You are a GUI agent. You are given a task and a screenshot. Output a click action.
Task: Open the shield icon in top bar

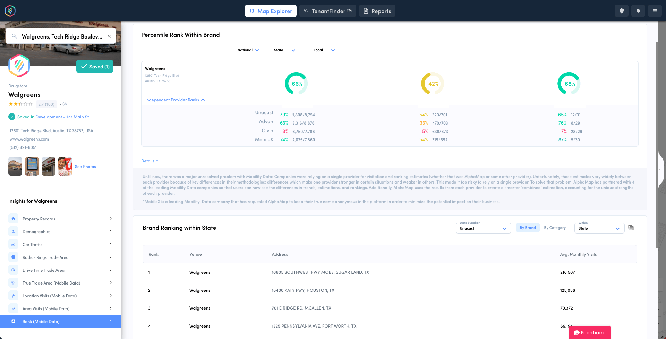(622, 11)
